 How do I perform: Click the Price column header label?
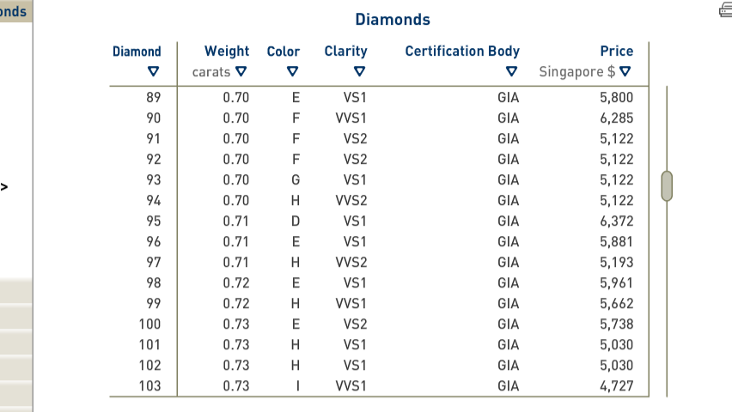(x=617, y=51)
